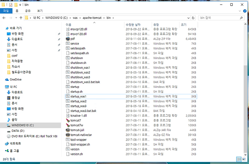Click the service batch file icon
249x164 pixels.
coord(68,44)
